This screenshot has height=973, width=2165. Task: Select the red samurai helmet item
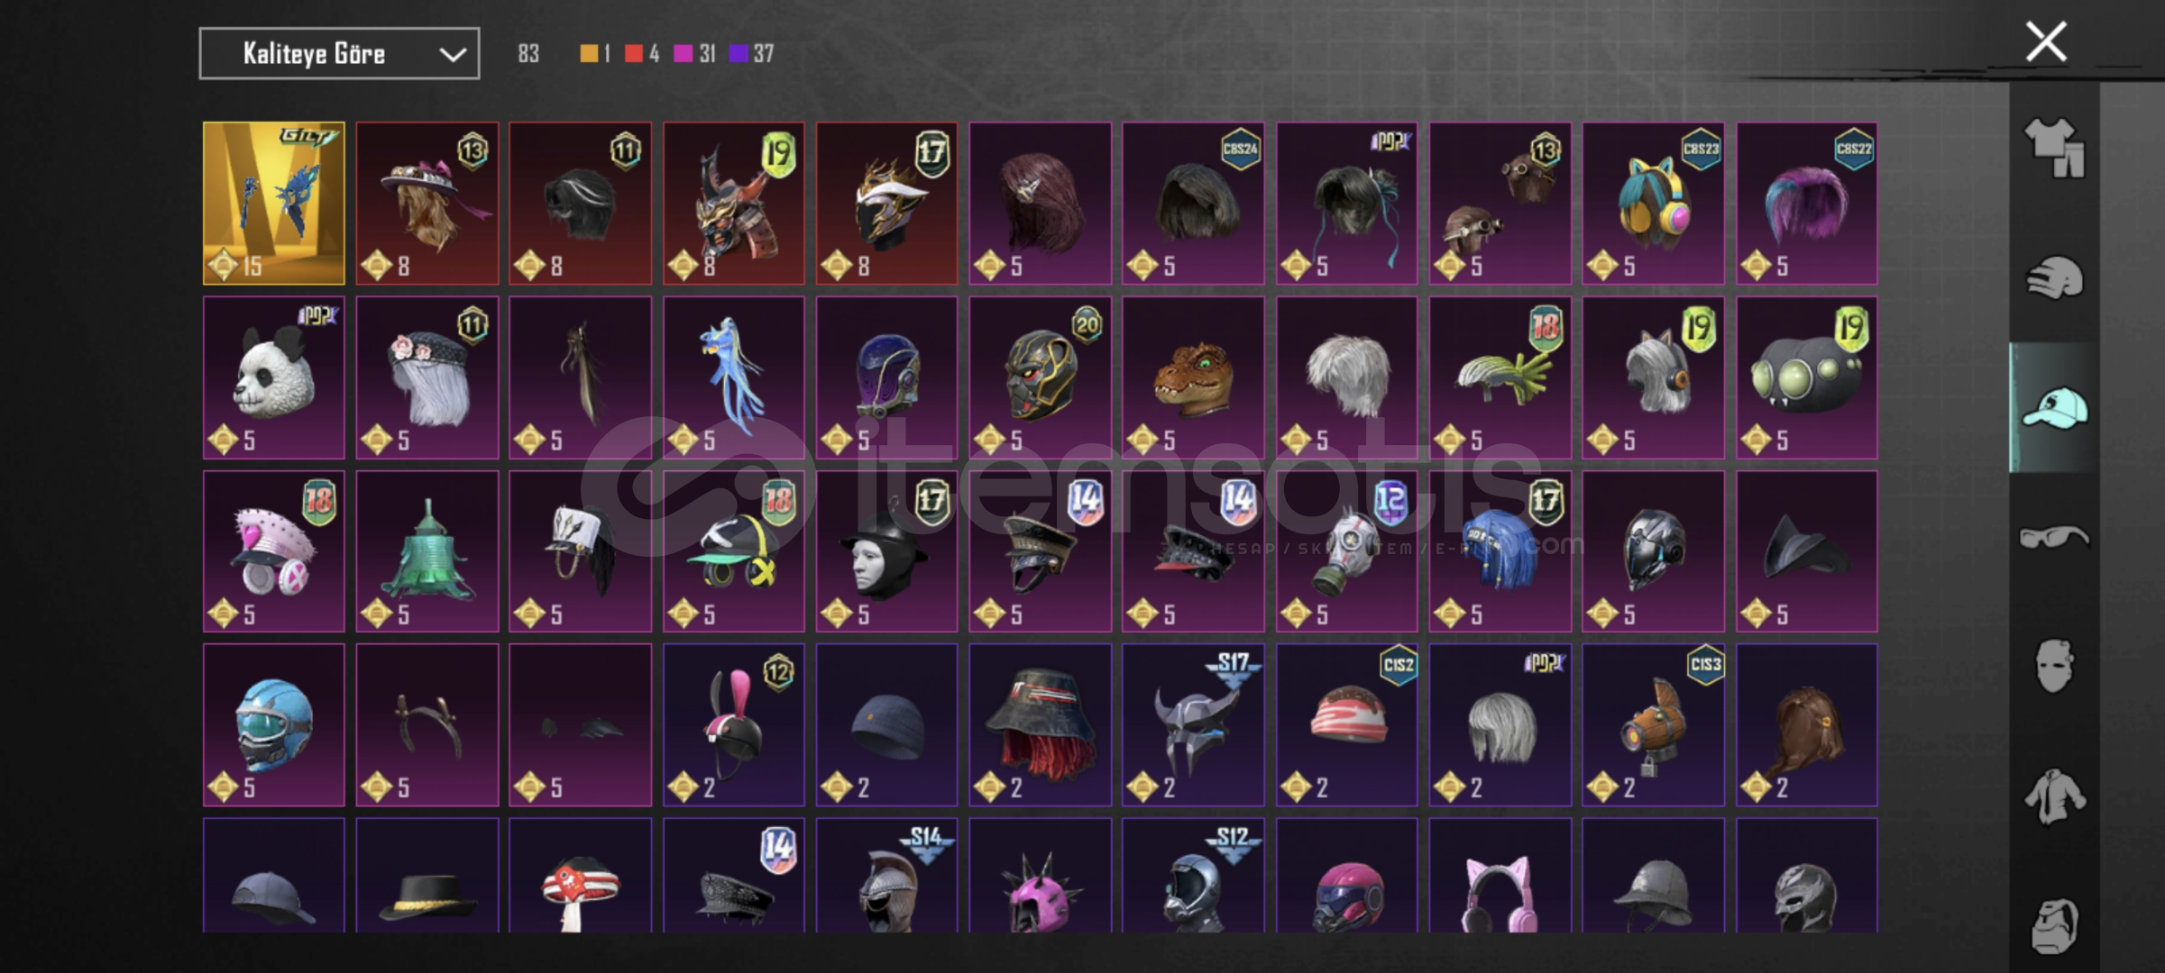pos(734,204)
